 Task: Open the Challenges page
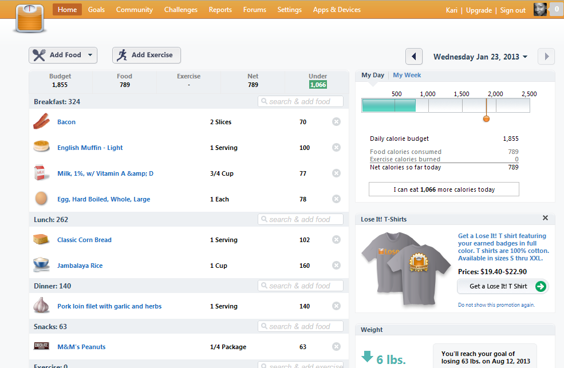point(181,10)
